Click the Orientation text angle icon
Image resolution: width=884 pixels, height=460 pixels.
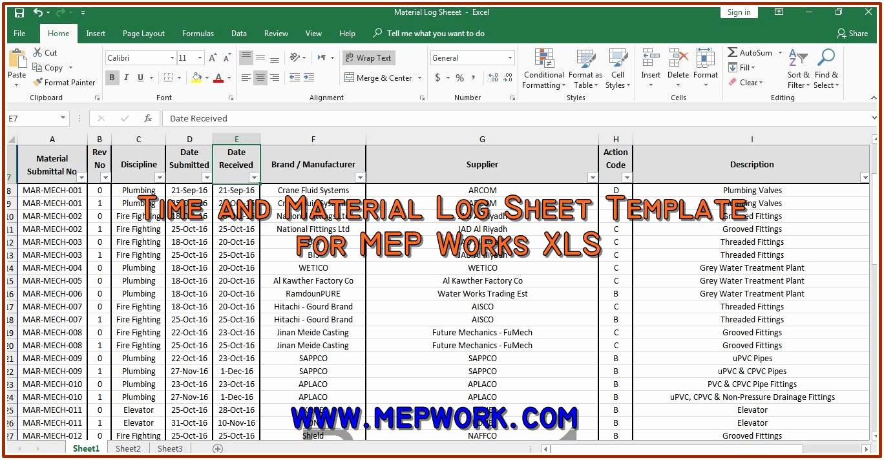coord(295,57)
